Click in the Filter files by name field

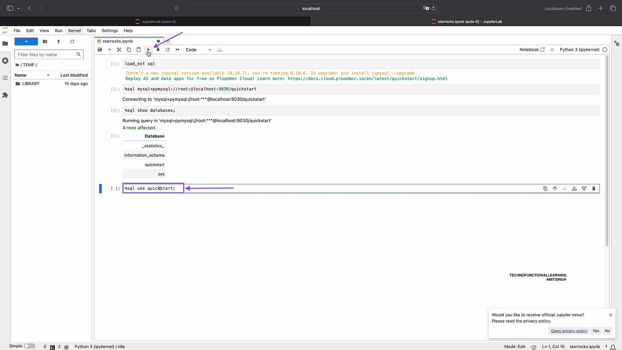pos(46,55)
